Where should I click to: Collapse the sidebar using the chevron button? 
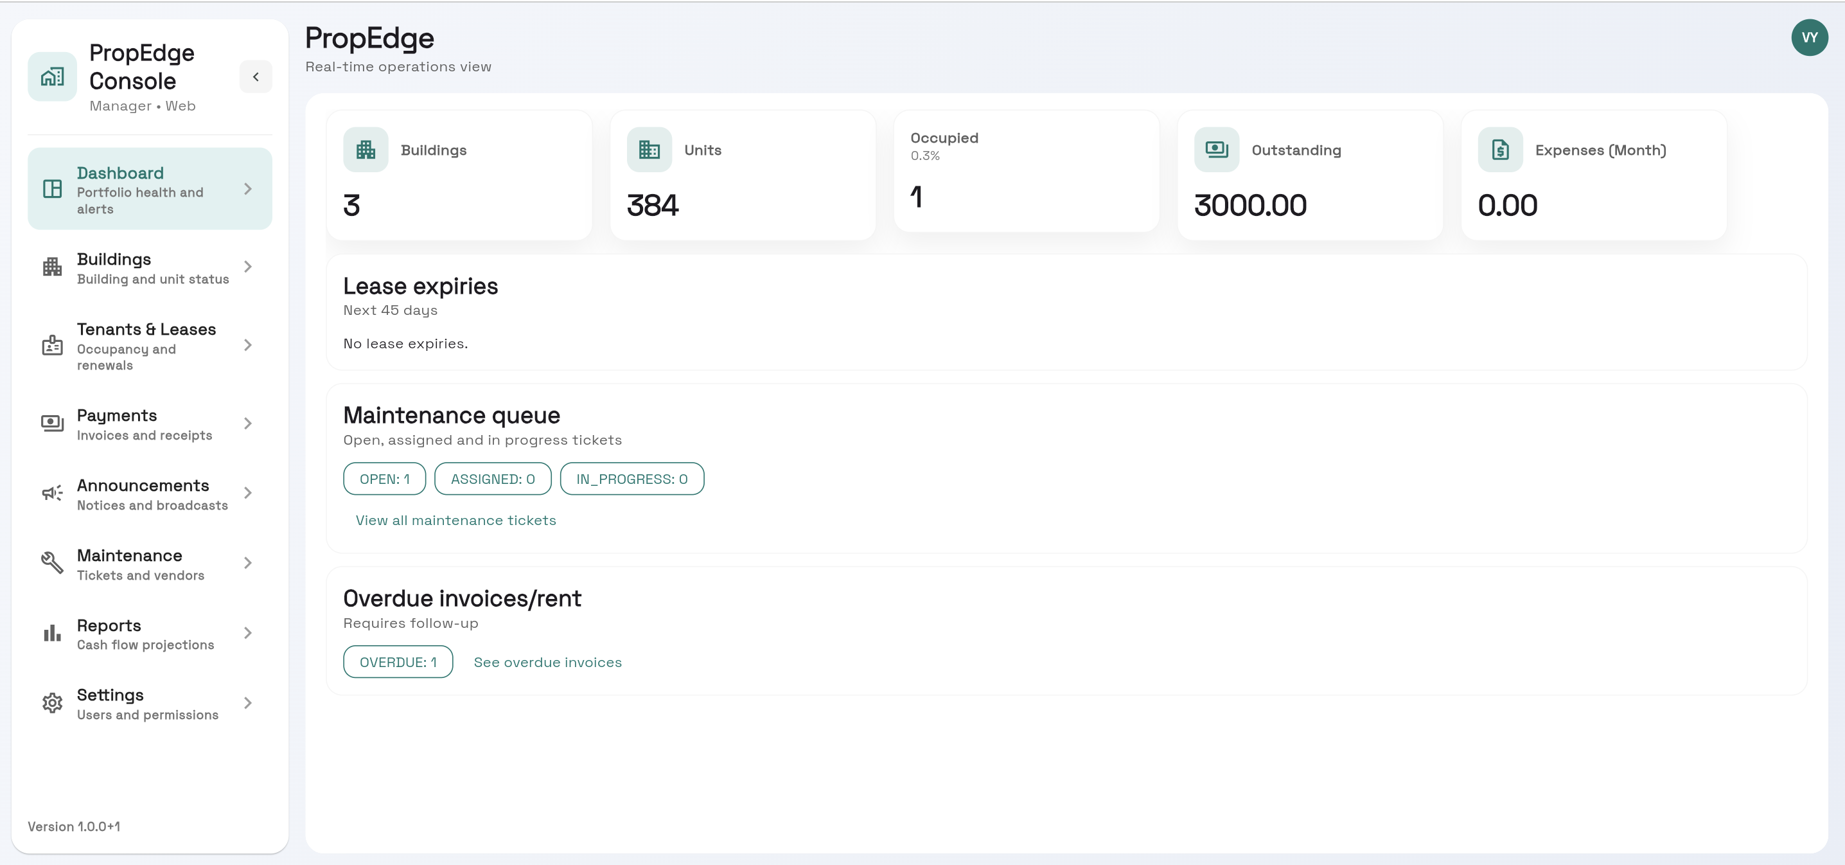(x=256, y=76)
